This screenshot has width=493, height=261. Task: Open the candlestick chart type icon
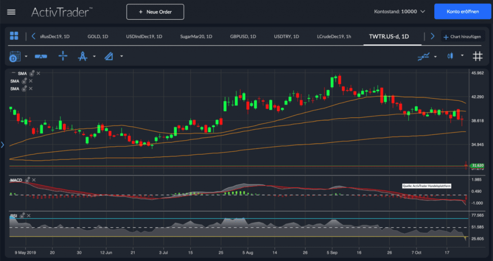(450, 56)
